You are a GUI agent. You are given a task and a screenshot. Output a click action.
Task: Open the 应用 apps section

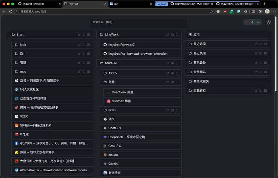coord(227,35)
